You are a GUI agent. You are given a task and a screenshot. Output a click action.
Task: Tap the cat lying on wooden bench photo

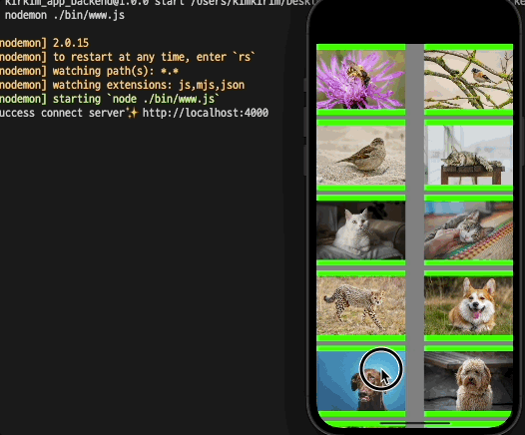[x=468, y=156]
